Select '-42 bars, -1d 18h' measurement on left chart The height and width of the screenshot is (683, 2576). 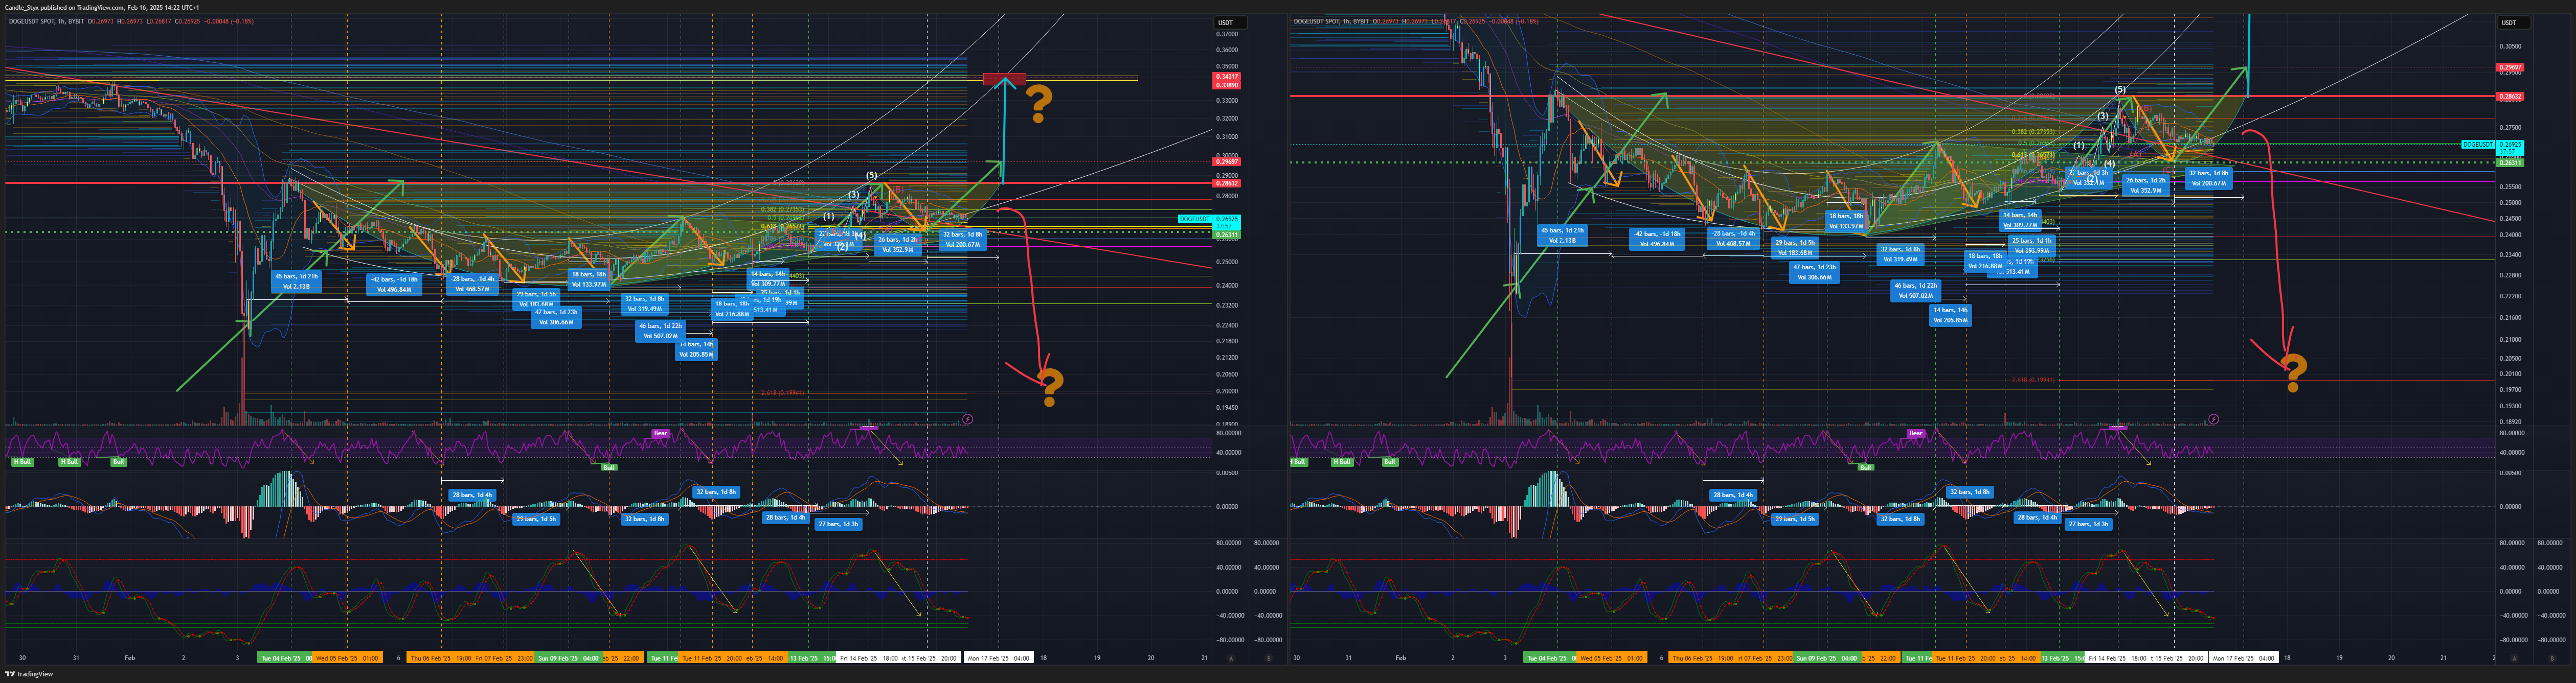tap(394, 285)
